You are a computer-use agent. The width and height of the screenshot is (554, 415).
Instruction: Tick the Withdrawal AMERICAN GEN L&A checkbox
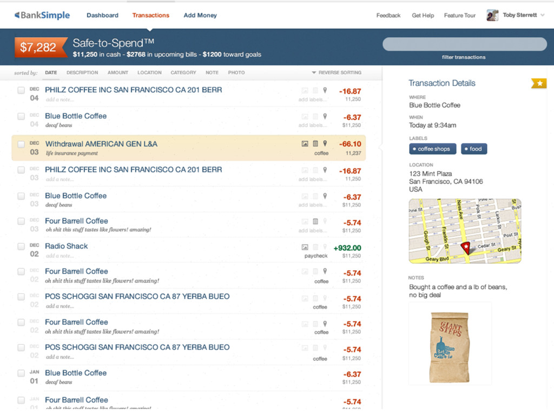pos(21,144)
